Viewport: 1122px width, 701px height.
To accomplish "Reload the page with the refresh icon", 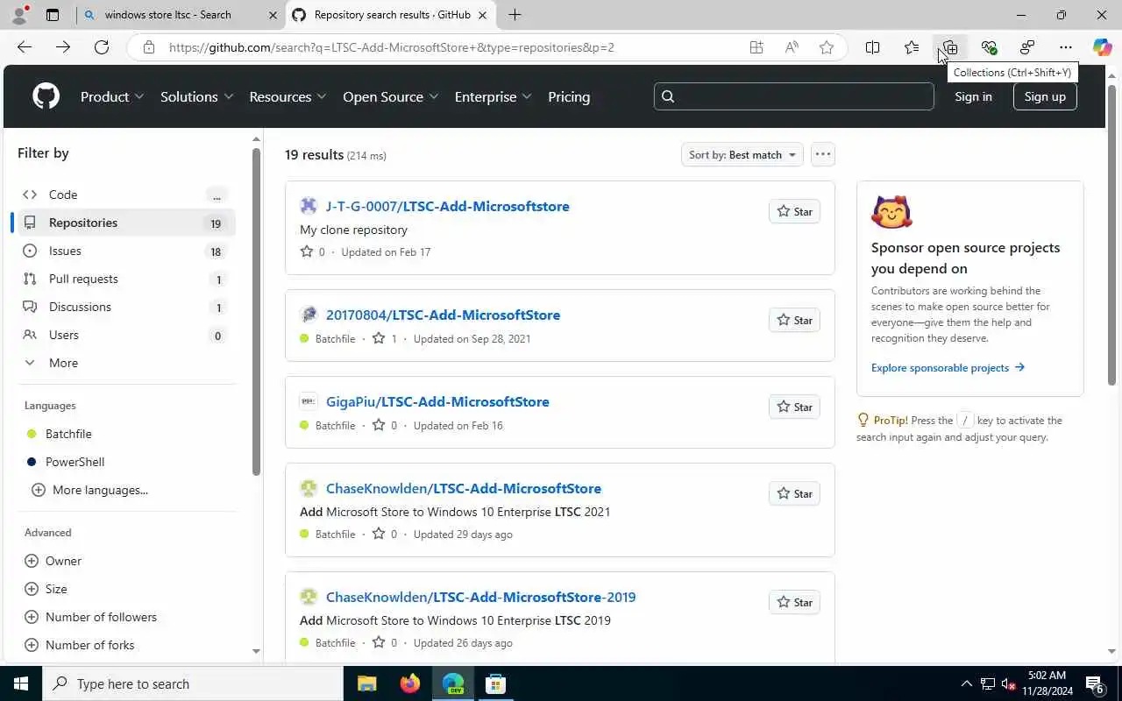I will tap(102, 47).
